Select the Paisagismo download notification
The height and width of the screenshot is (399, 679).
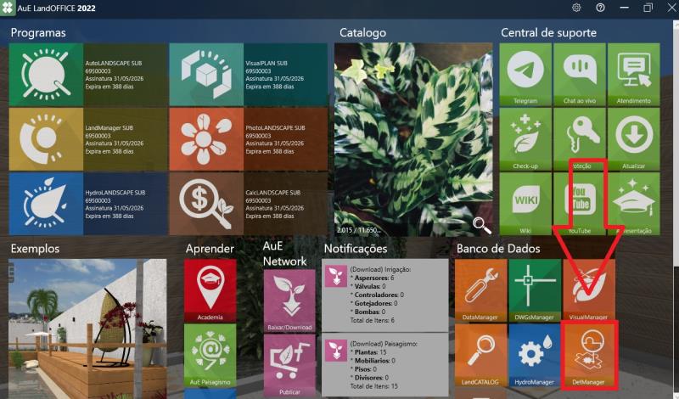pyautogui.click(x=385, y=365)
